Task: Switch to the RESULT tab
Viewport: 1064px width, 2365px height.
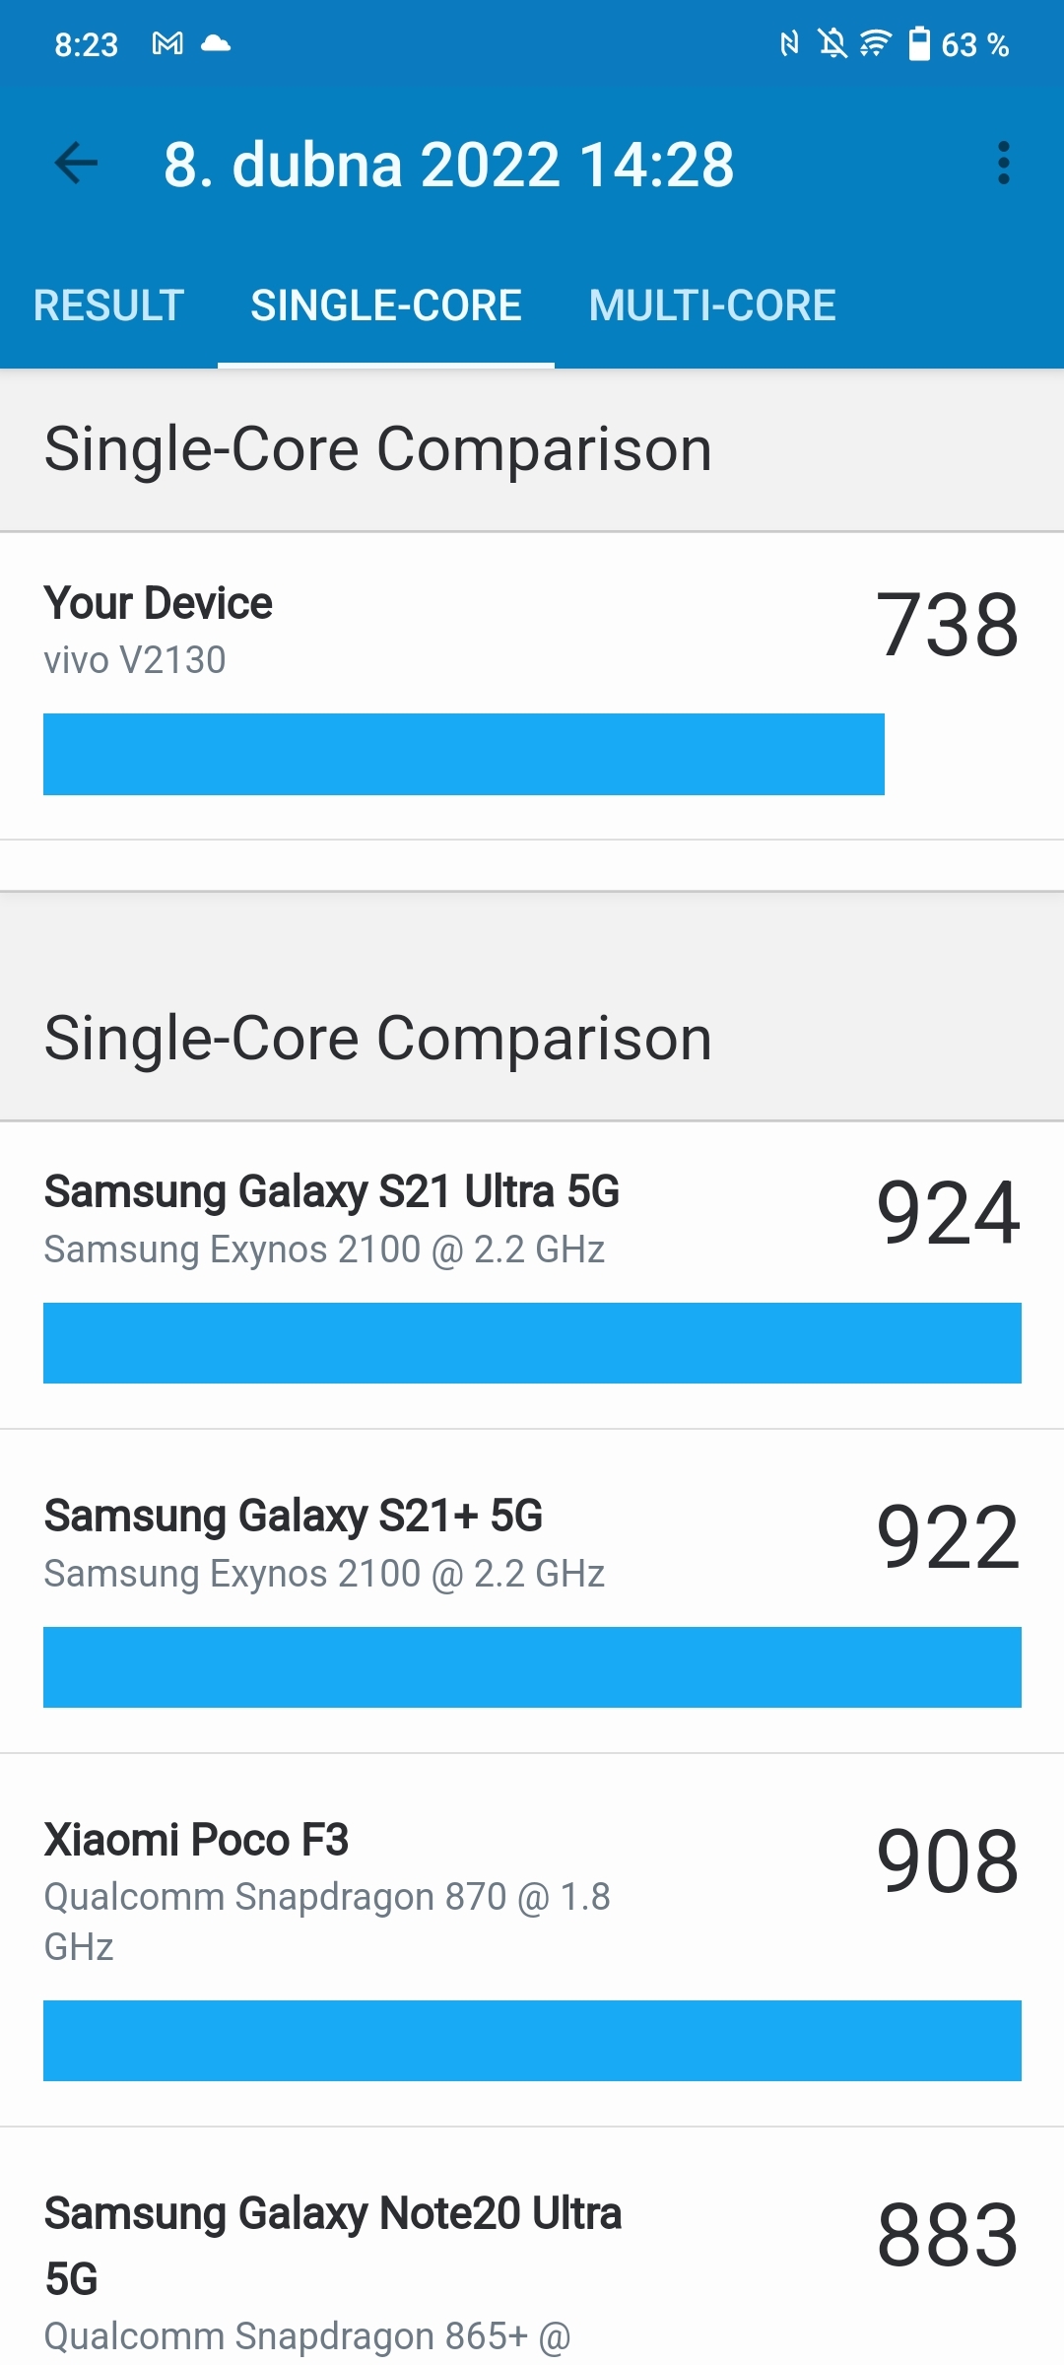Action: (108, 305)
